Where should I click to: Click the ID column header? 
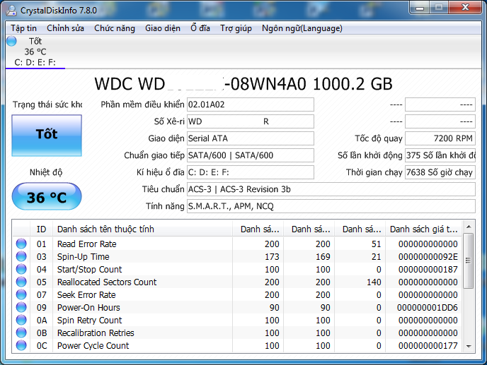coord(42,229)
